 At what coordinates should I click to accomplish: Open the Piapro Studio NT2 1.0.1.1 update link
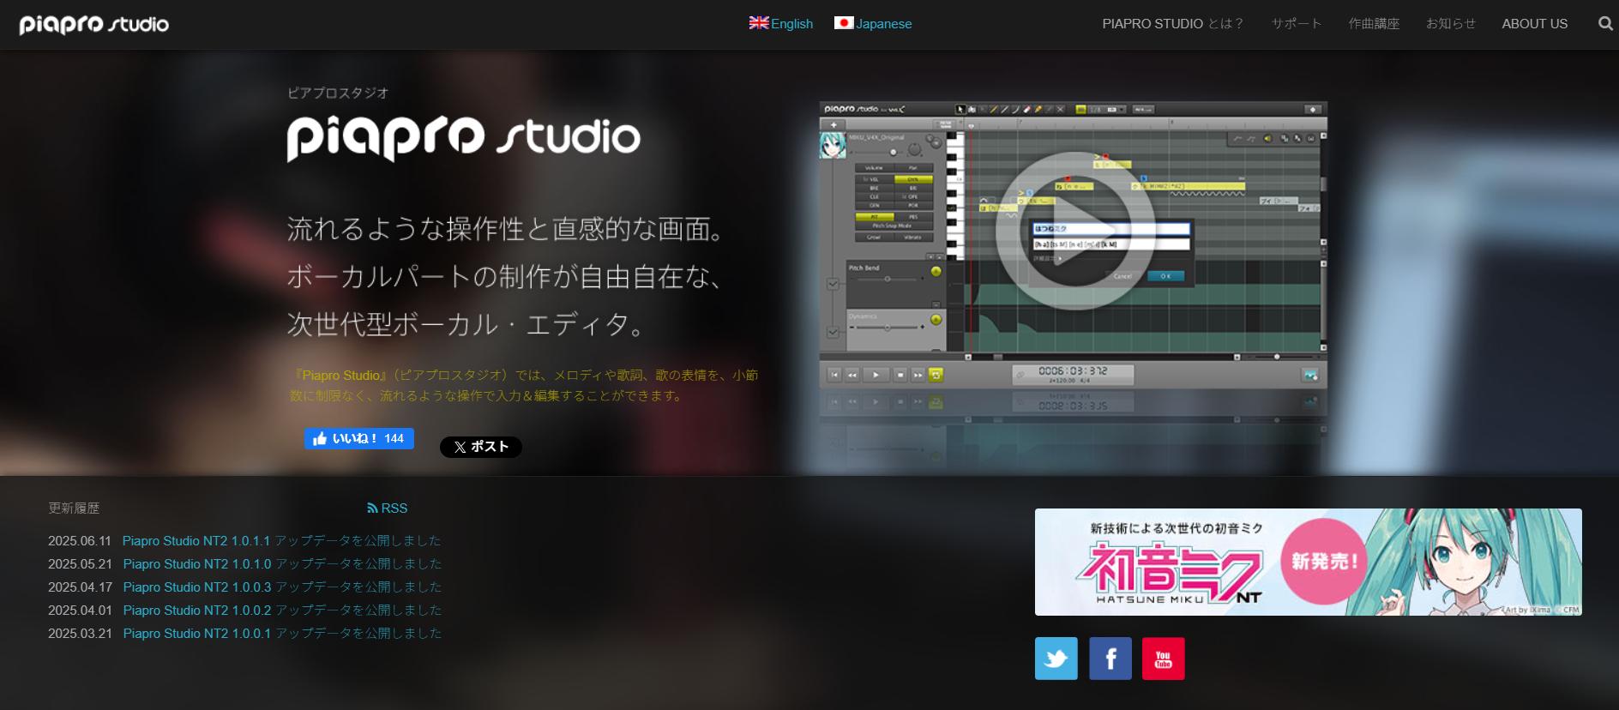tap(282, 541)
